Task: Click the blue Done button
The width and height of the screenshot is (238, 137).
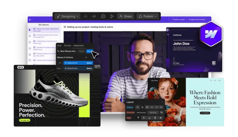Action: click(x=89, y=51)
